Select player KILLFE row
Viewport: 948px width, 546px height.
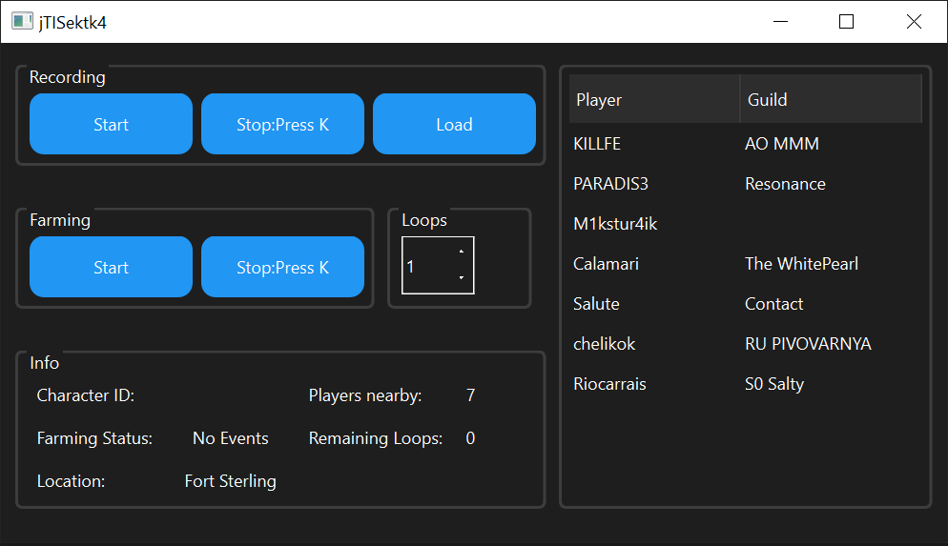(x=597, y=144)
